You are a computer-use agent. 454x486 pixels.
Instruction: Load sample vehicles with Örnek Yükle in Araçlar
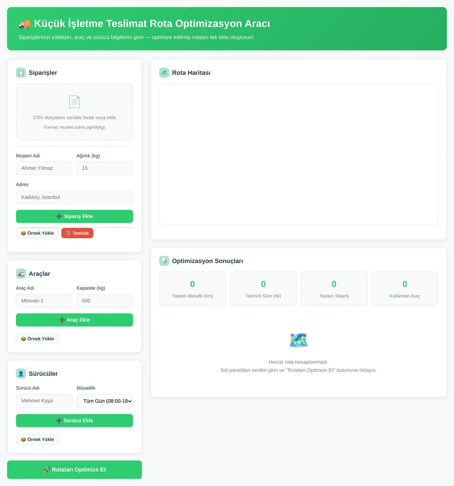(37, 339)
